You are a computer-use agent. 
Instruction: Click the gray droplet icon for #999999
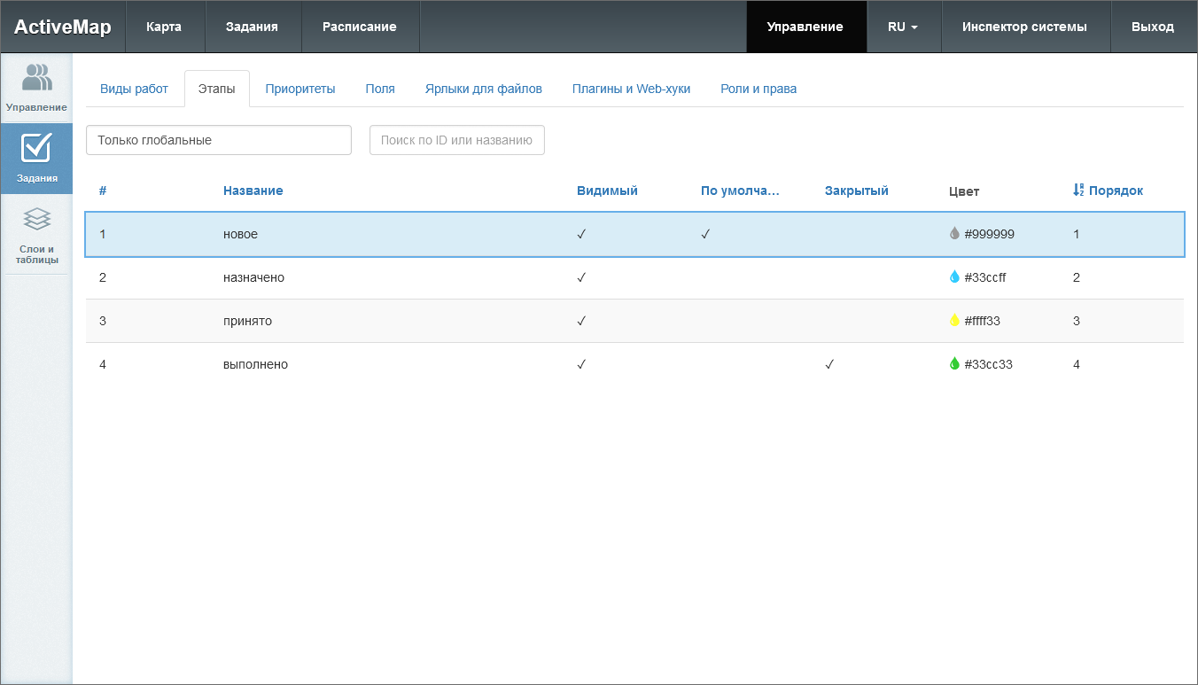[x=954, y=234]
